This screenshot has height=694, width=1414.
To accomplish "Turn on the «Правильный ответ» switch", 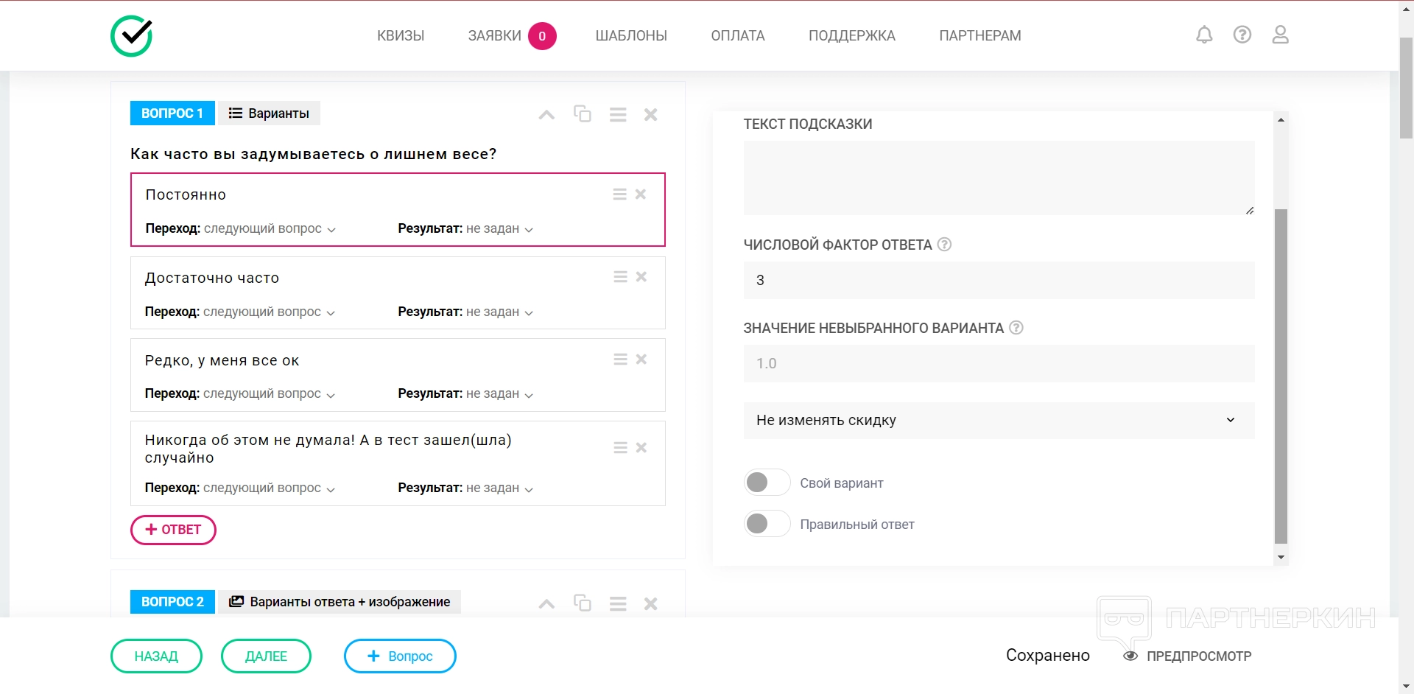I will [767, 525].
